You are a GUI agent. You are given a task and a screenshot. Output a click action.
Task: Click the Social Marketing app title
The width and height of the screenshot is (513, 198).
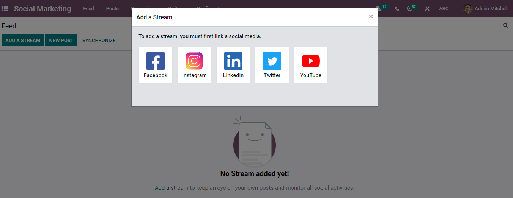coord(42,8)
